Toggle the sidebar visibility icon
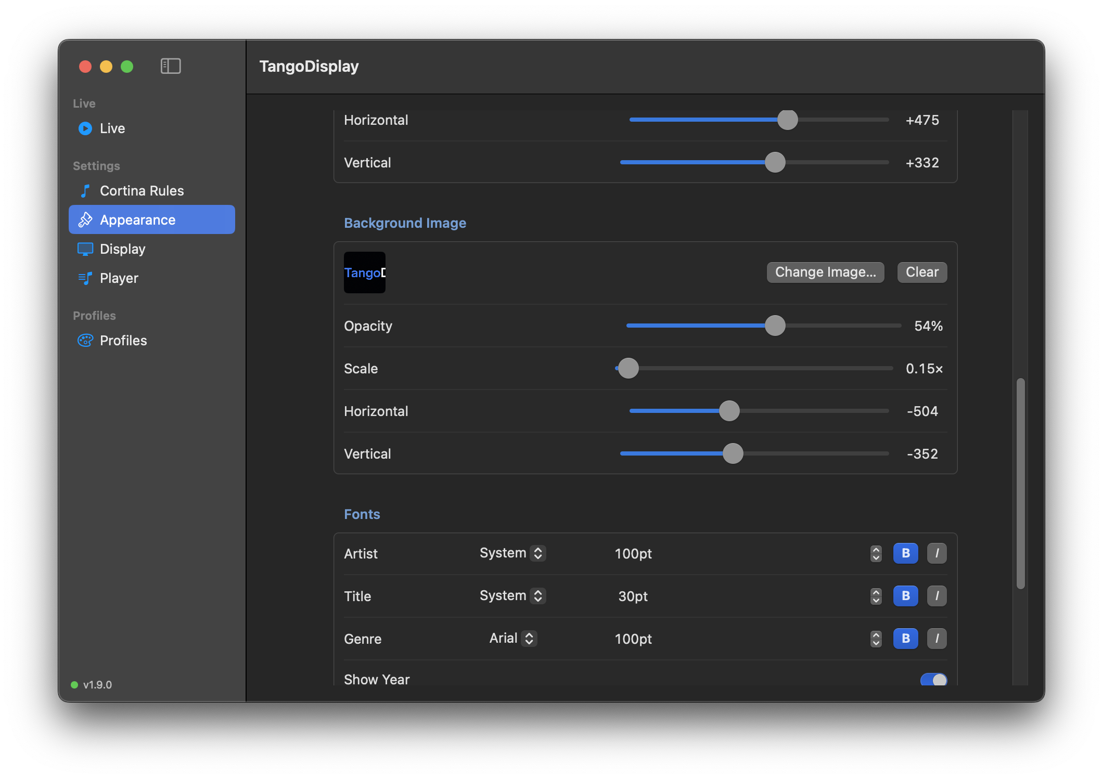This screenshot has width=1103, height=779. pyautogui.click(x=171, y=66)
